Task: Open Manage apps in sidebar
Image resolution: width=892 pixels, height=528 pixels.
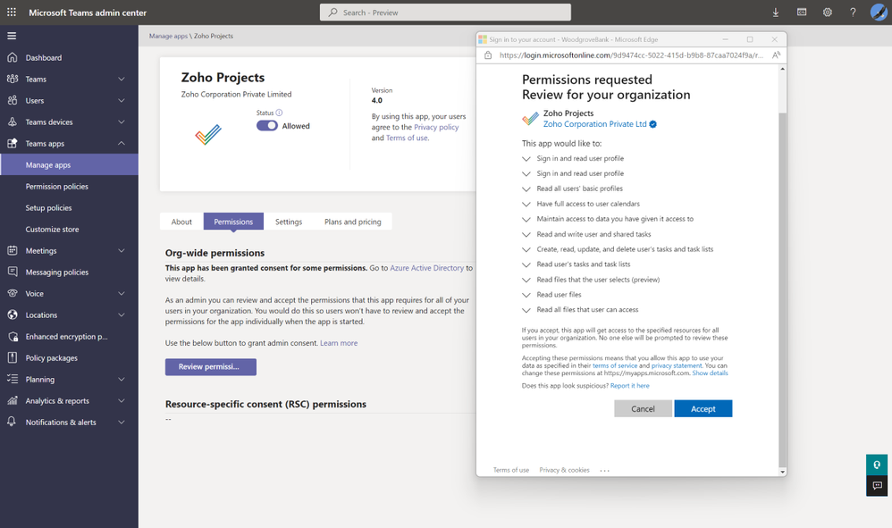Action: pos(69,164)
